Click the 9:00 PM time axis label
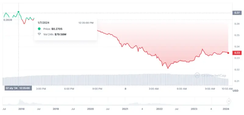Image resolution: width=244 pixels, height=115 pixels. [97, 89]
